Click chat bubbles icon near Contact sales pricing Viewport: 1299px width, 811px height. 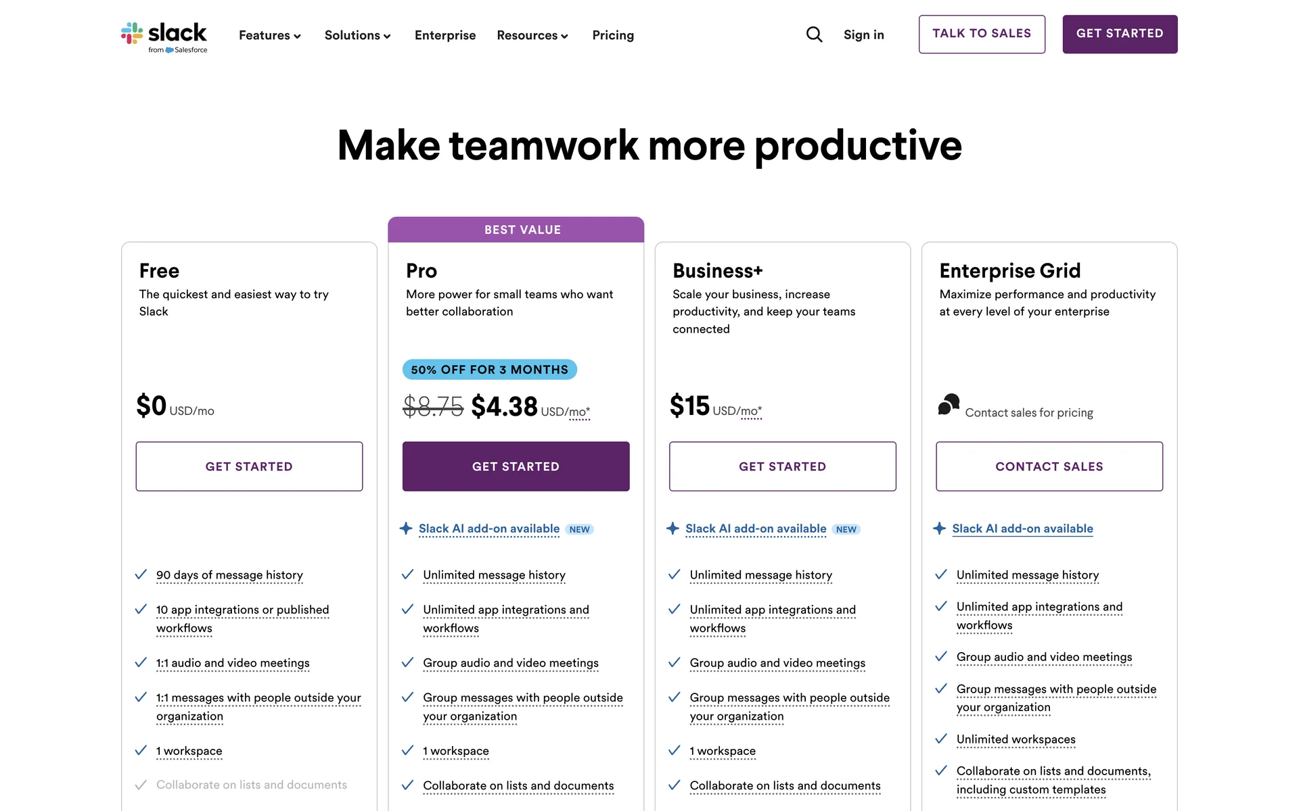pos(949,405)
